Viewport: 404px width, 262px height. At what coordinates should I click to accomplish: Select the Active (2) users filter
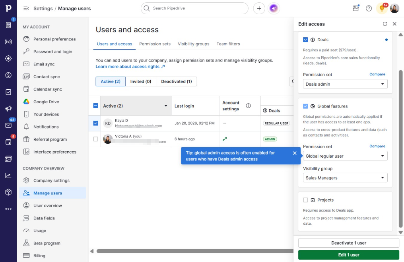pyautogui.click(x=111, y=81)
